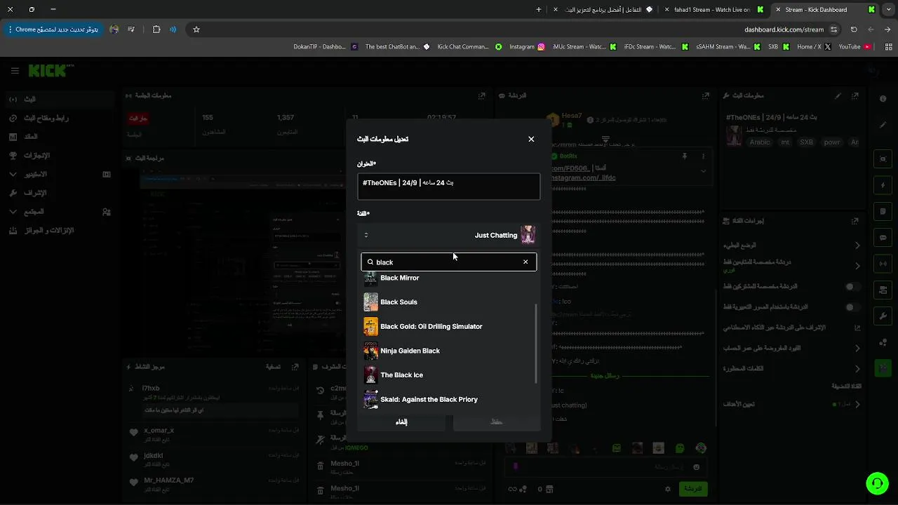Viewport: 898px width, 505px height.
Task: Click the info icon in right rail
Action: (x=883, y=99)
